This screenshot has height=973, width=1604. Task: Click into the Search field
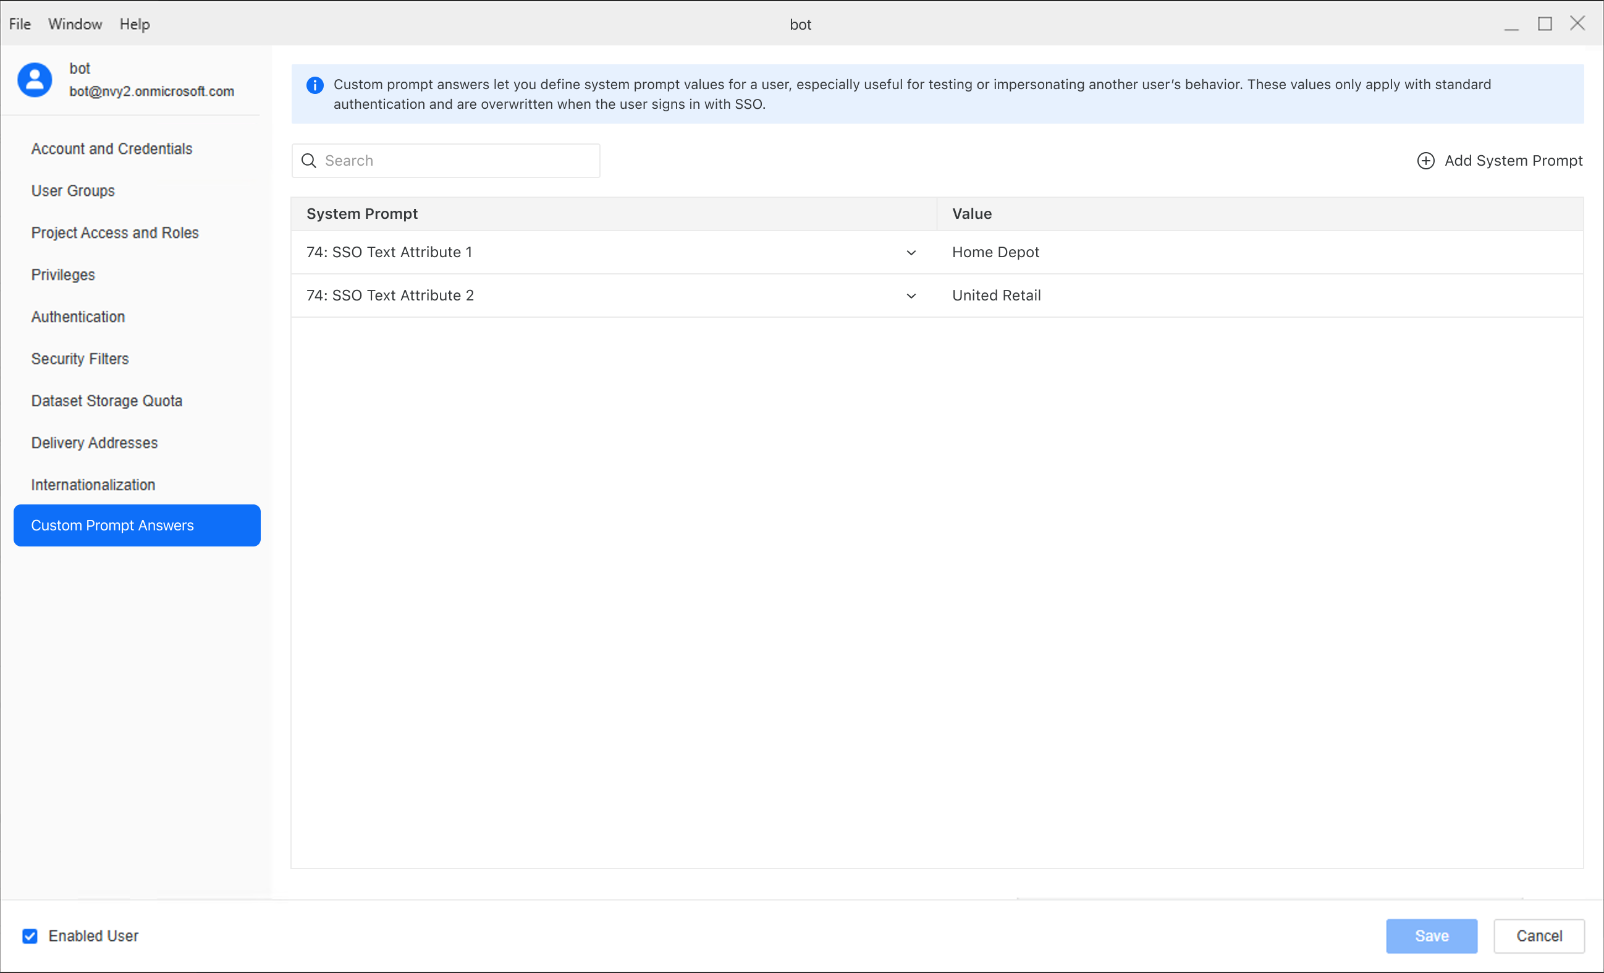pyautogui.click(x=456, y=161)
